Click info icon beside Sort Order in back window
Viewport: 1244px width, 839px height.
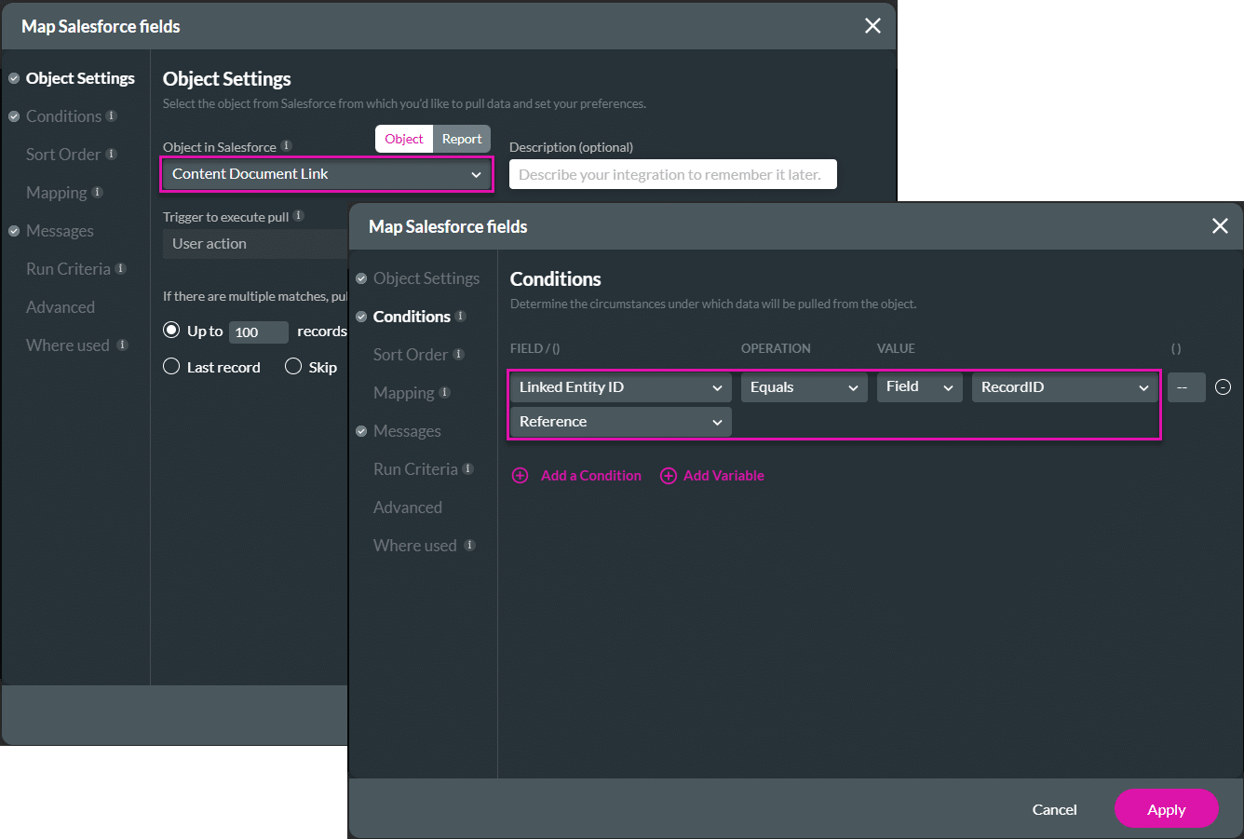(112, 155)
